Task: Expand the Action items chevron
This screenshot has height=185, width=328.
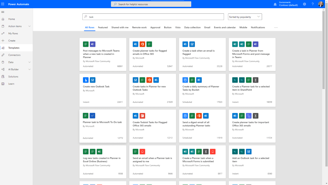Action: [30, 26]
